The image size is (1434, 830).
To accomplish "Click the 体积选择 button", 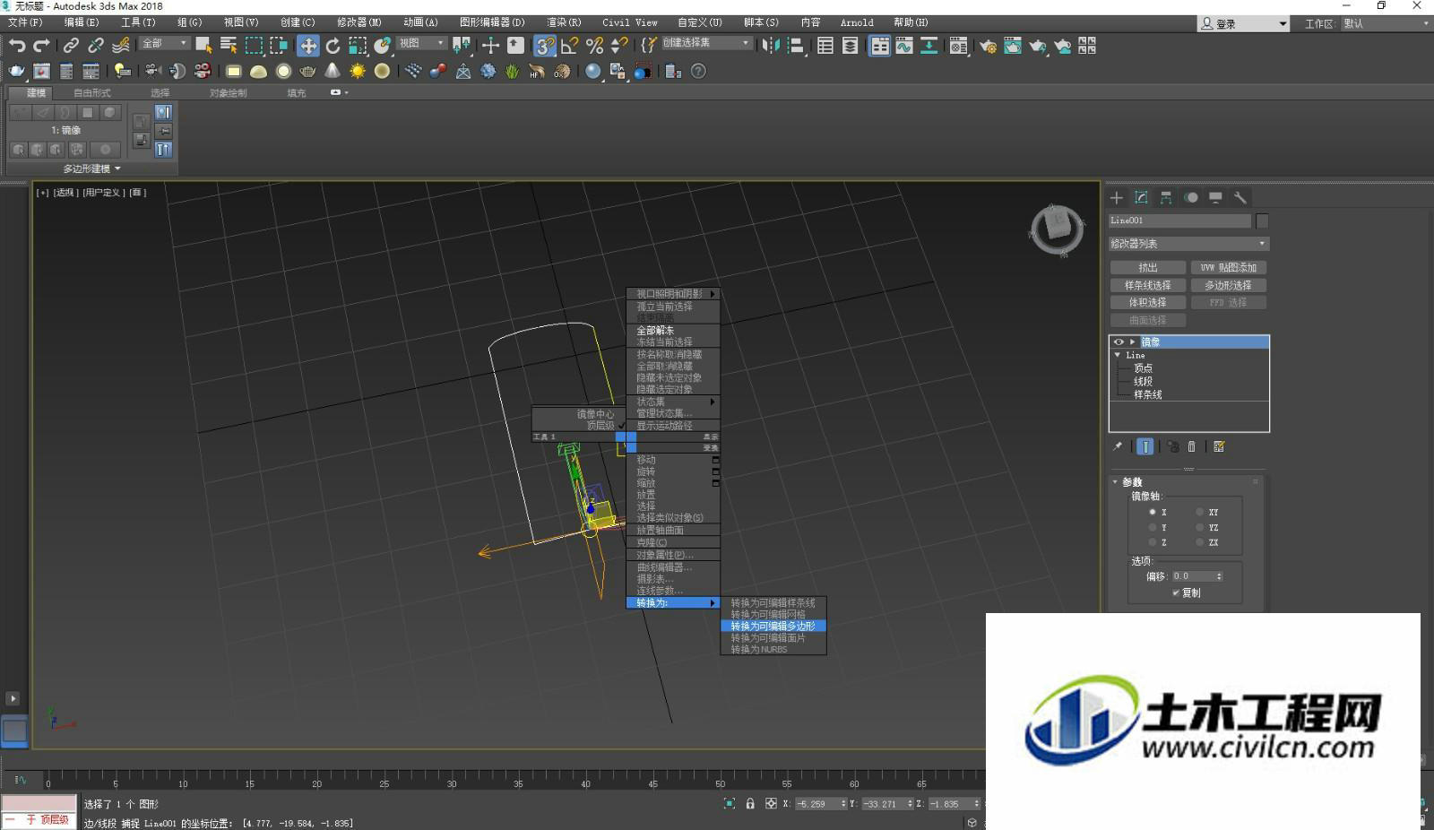I will pyautogui.click(x=1147, y=302).
